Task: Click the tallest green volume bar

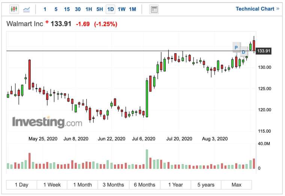Action: [x=147, y=159]
